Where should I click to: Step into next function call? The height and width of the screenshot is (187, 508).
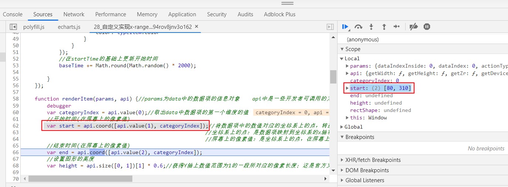pyautogui.click(x=371, y=27)
